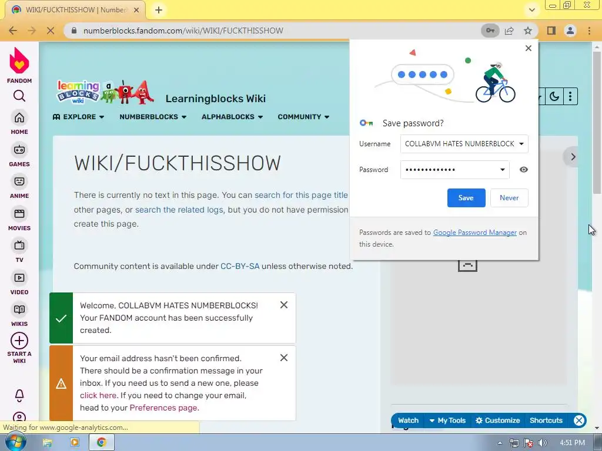This screenshot has width=602, height=451.
Task: Expand the Community menu
Action: pyautogui.click(x=303, y=117)
